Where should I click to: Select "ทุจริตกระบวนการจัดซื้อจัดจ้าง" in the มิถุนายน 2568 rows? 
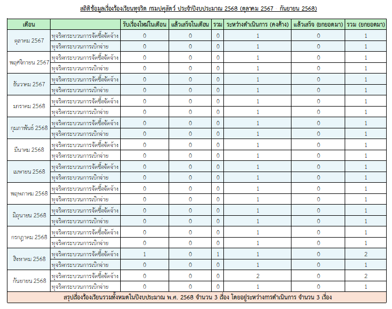click(85, 210)
